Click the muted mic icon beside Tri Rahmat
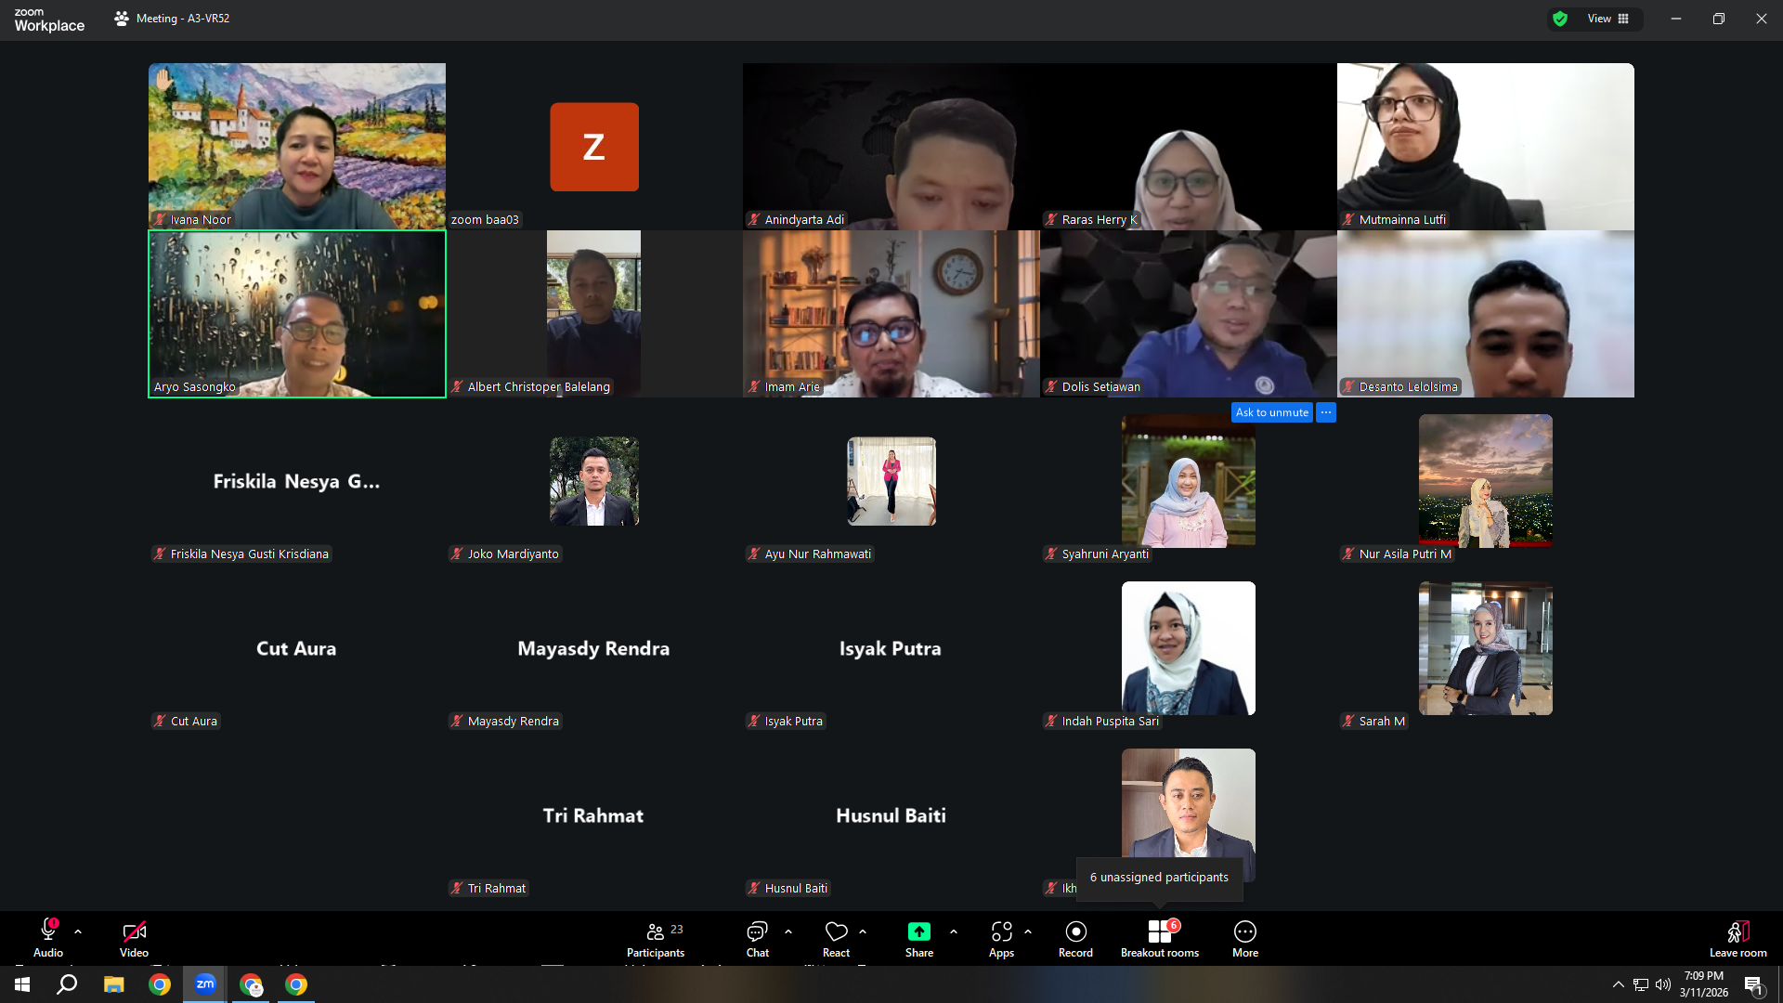Viewport: 1783px width, 1003px height. coord(457,888)
